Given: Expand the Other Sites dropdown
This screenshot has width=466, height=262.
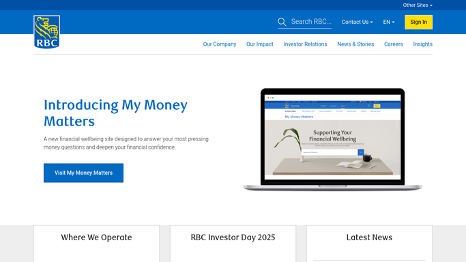Looking at the screenshot, I should tap(418, 5).
